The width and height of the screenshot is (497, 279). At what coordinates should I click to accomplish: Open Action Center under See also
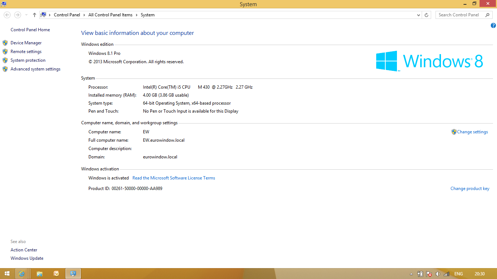pos(24,250)
